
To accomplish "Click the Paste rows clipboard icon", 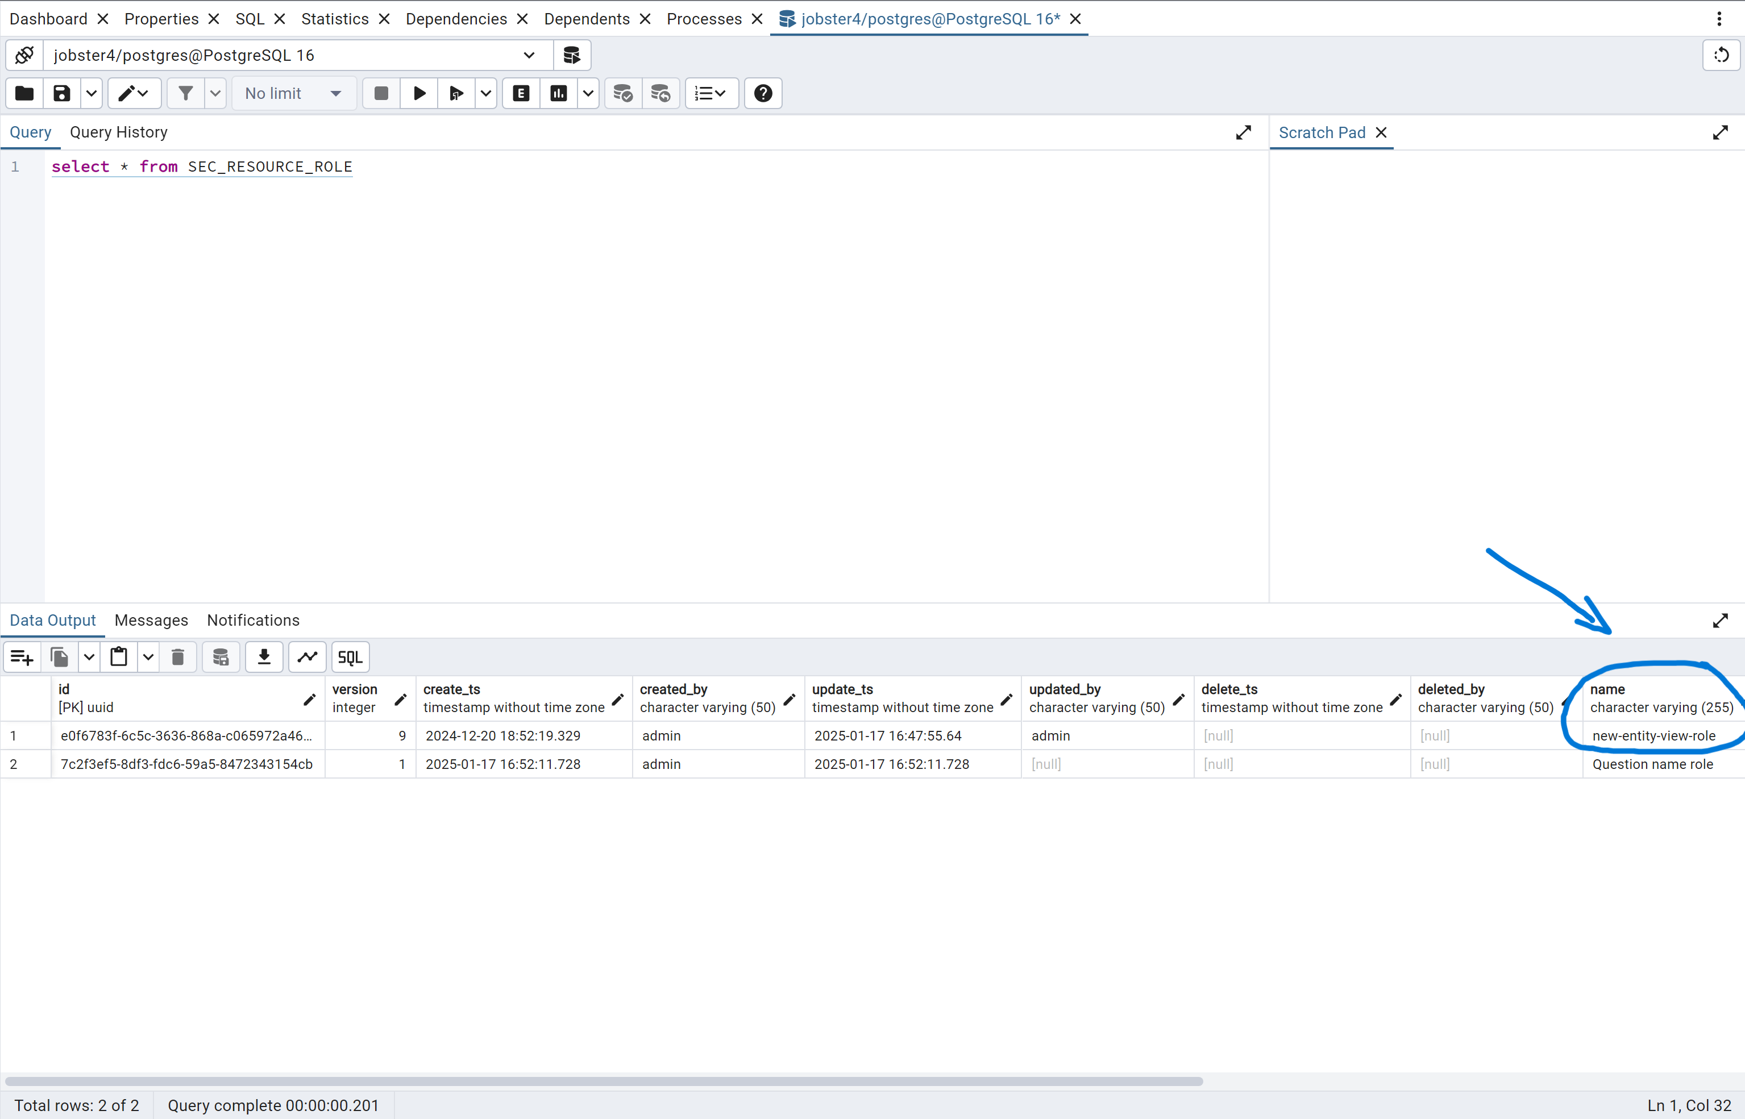I will pyautogui.click(x=118, y=657).
